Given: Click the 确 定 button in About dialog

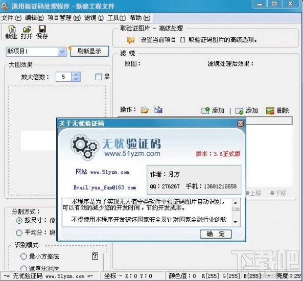Looking at the screenshot, I should point(216,234).
